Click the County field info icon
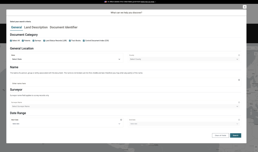The width and height of the screenshot is (258, 152). click(239, 55)
